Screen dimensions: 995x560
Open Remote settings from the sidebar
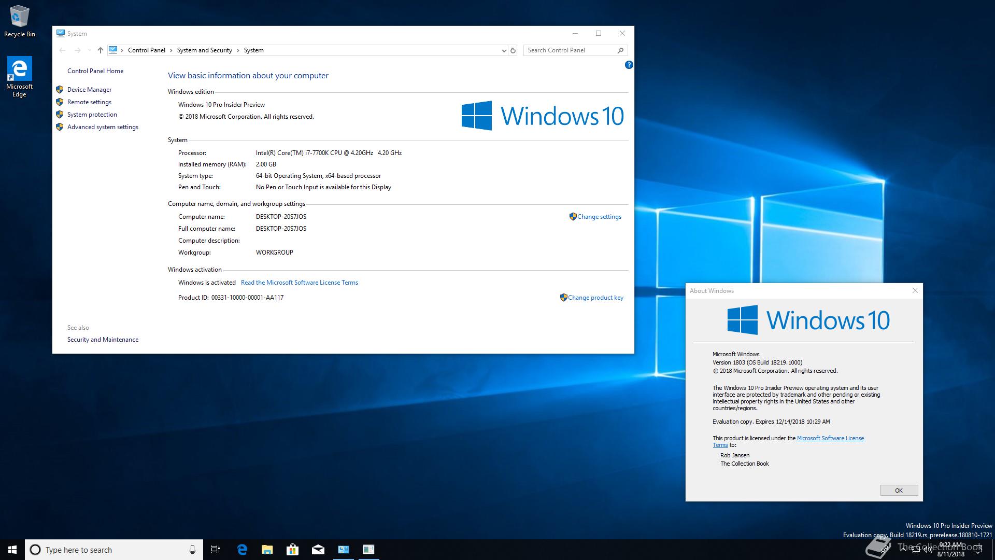tap(89, 102)
